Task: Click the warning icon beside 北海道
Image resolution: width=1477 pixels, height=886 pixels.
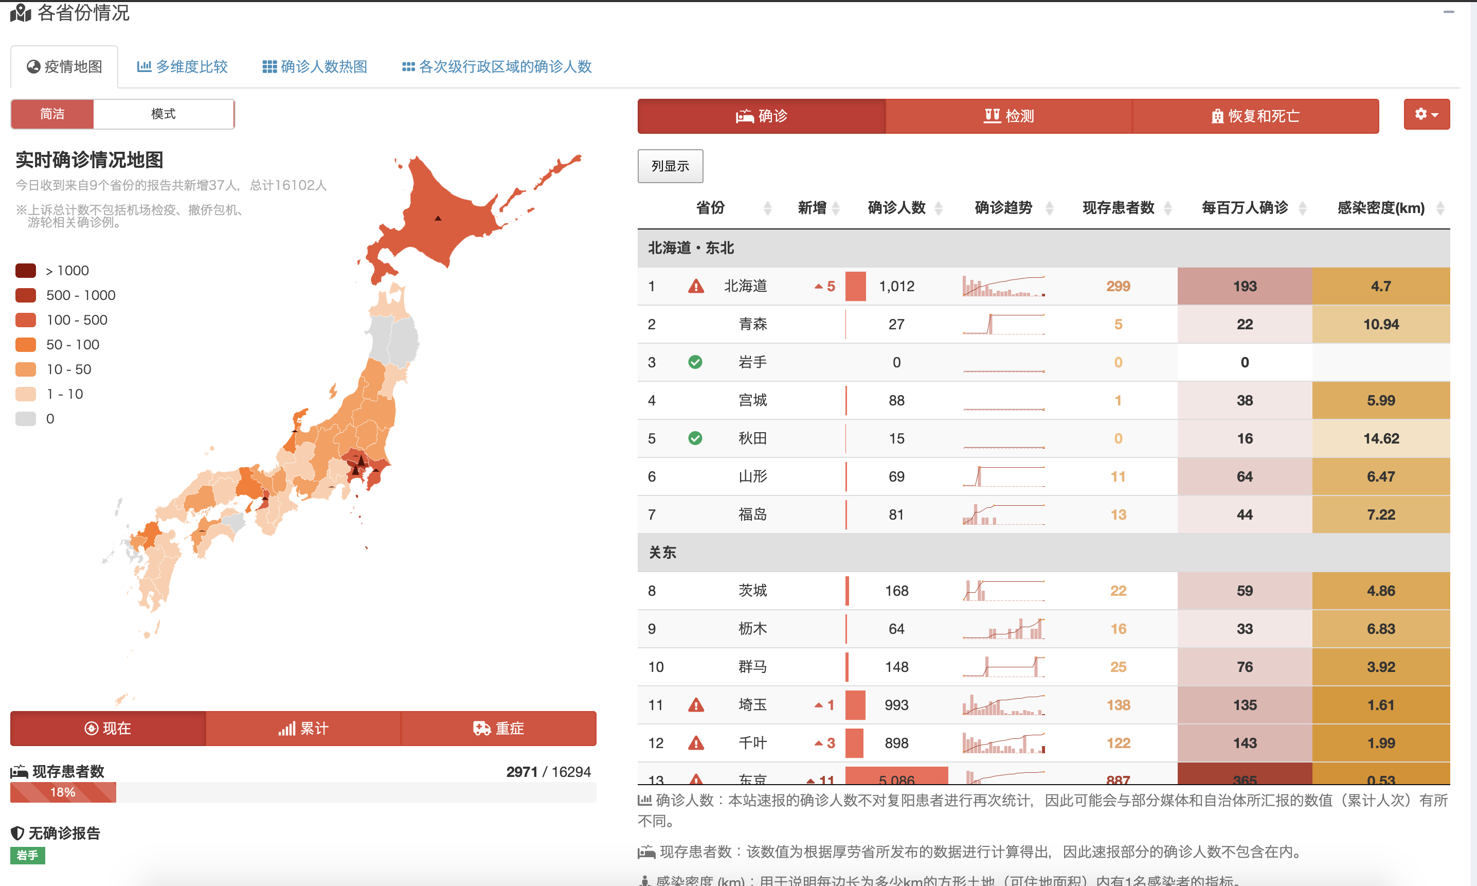Action: 696,287
